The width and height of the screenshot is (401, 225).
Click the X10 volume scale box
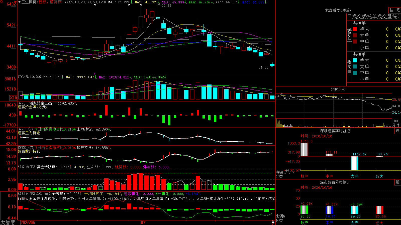pyautogui.click(x=13, y=98)
